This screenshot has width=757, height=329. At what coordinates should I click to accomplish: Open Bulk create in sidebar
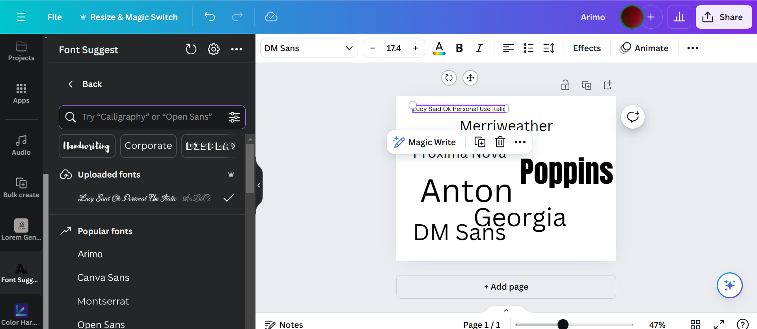(21, 188)
